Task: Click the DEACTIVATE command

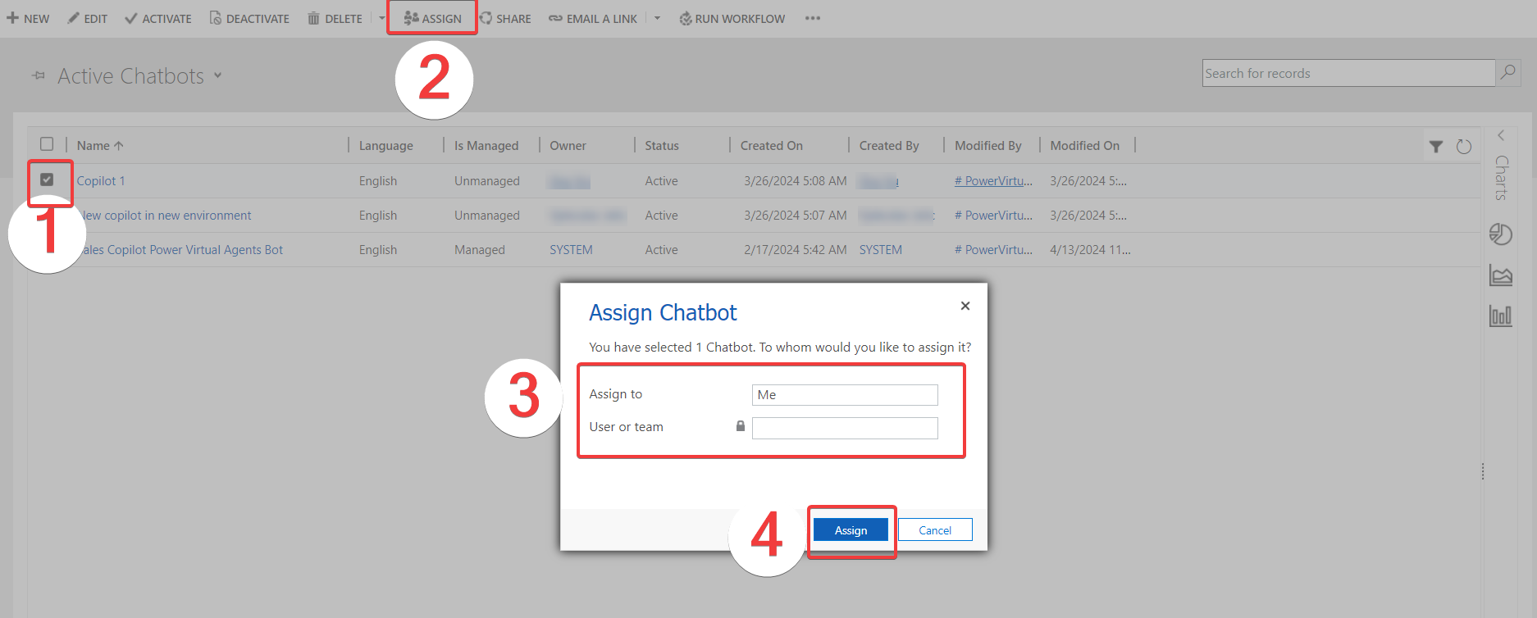Action: pos(249,18)
